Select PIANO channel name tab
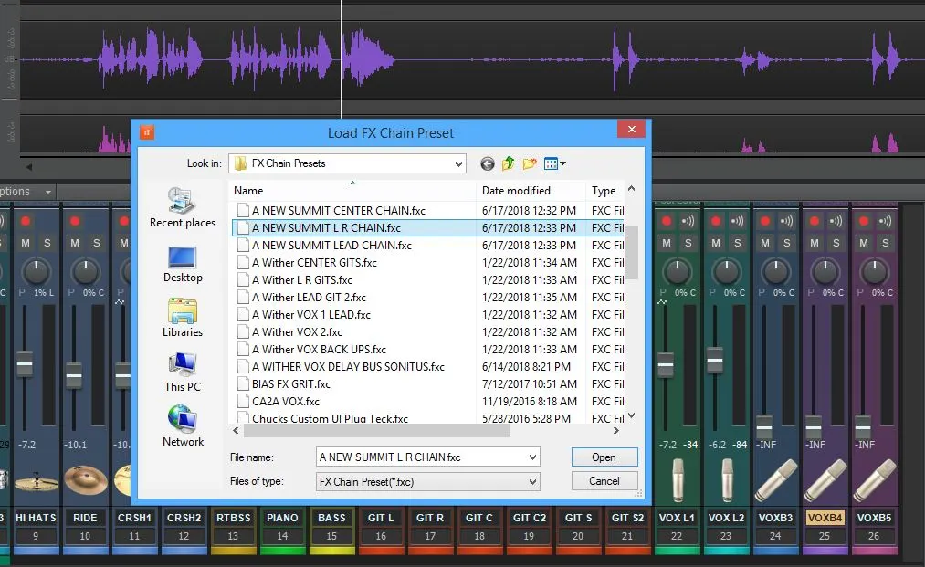 (x=282, y=518)
